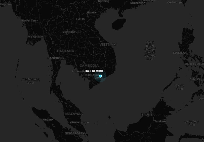204x142 pixels.
Task: Click the Andaman Sea label
Action: [31, 81]
